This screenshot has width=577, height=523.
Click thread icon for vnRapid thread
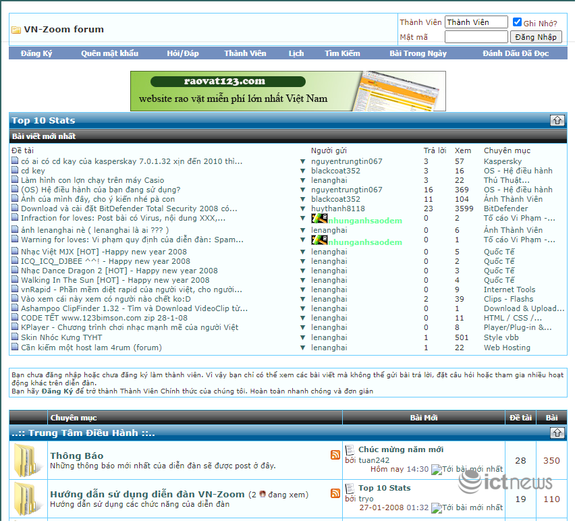click(x=15, y=289)
